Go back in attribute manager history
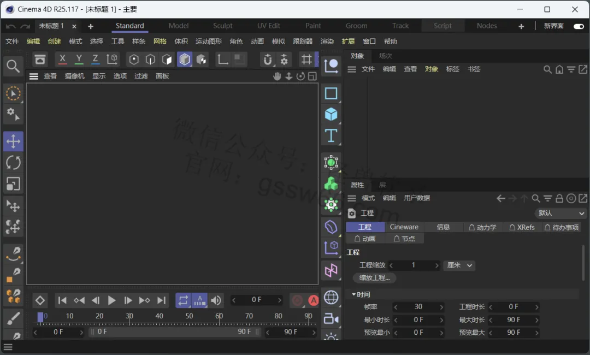 point(500,198)
